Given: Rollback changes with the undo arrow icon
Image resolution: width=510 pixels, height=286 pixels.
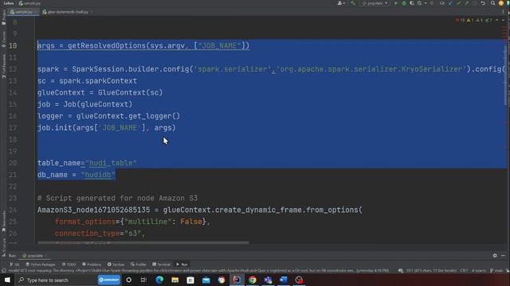Looking at the screenshot, I should click(483, 3).
